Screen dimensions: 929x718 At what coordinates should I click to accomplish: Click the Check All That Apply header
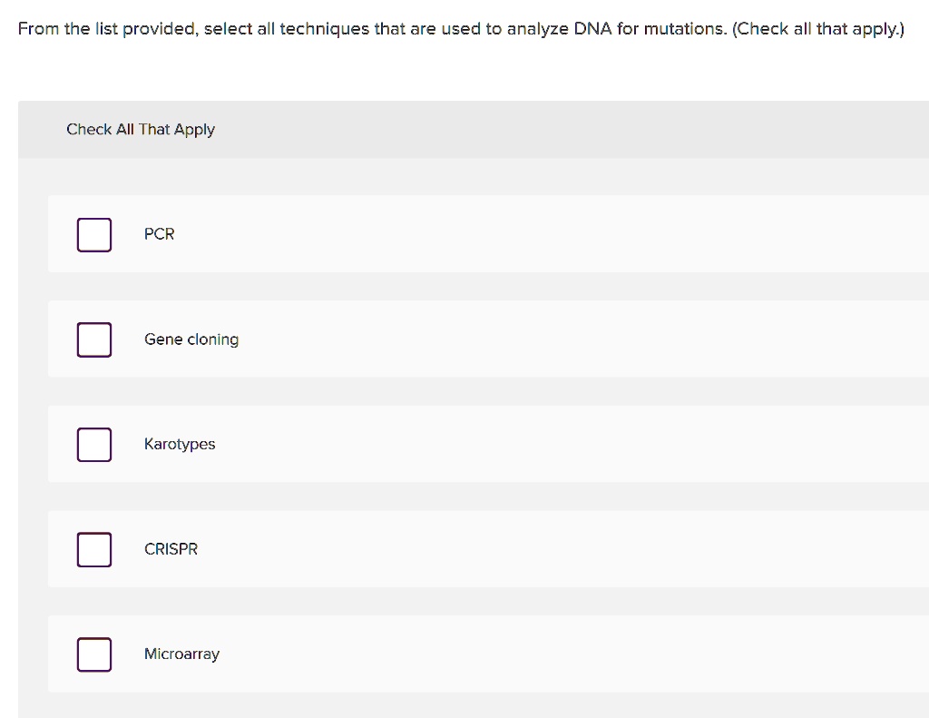pyautogui.click(x=141, y=129)
